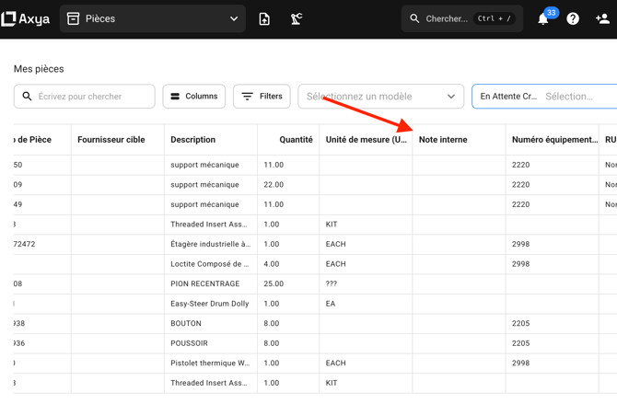Open the Columns chooser

194,97
